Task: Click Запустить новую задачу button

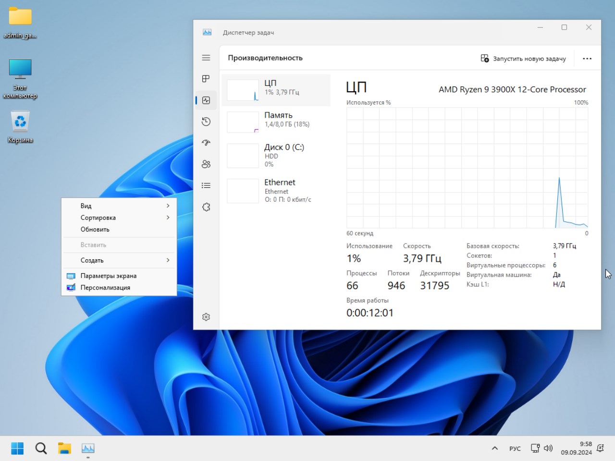Action: coord(523,59)
